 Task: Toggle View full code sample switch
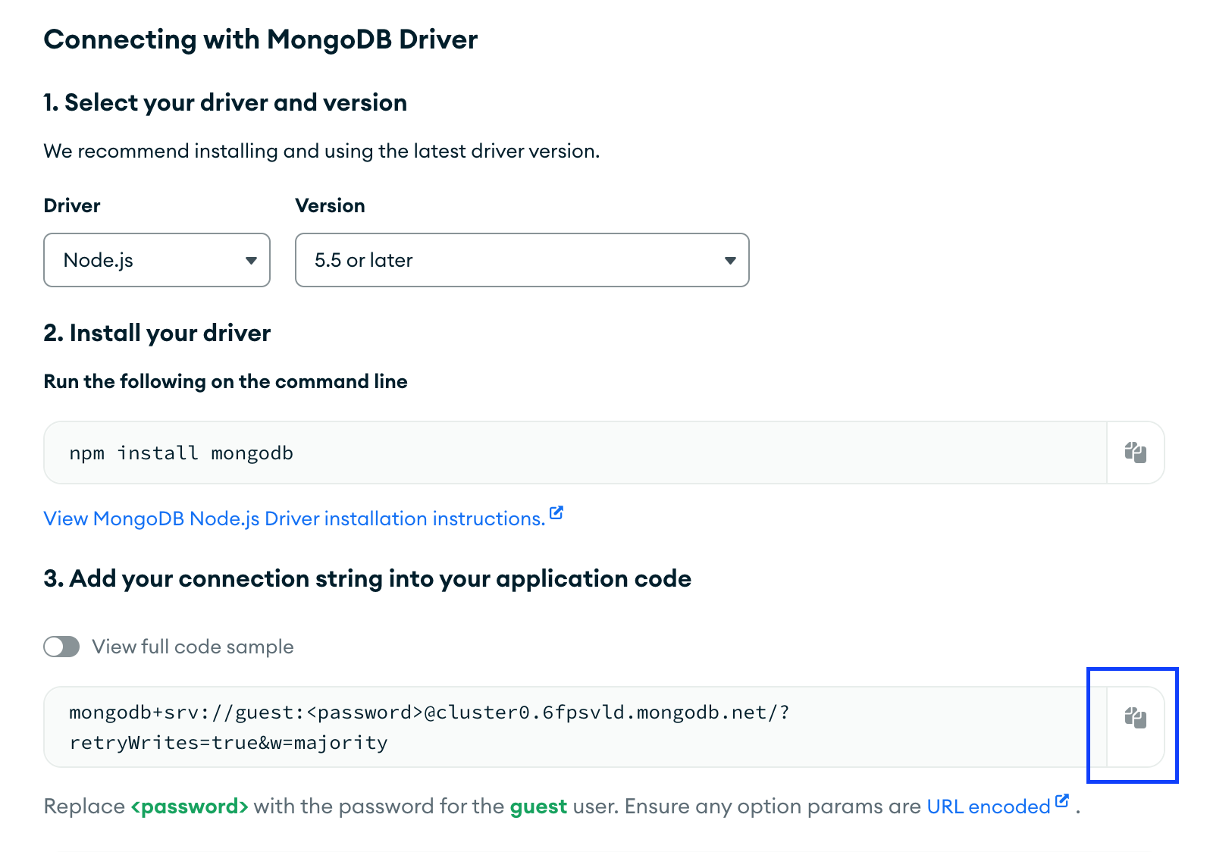tap(61, 647)
